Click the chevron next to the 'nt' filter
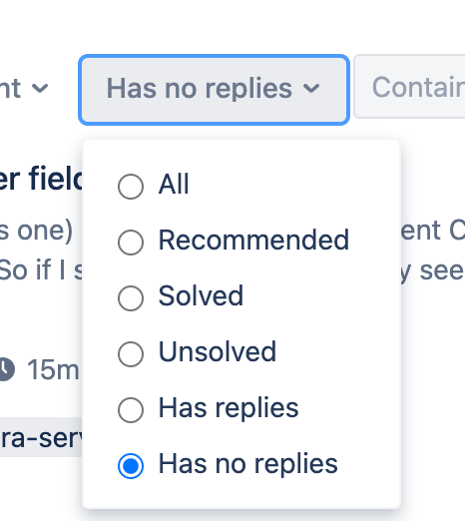Image resolution: width=465 pixels, height=521 pixels. point(40,89)
